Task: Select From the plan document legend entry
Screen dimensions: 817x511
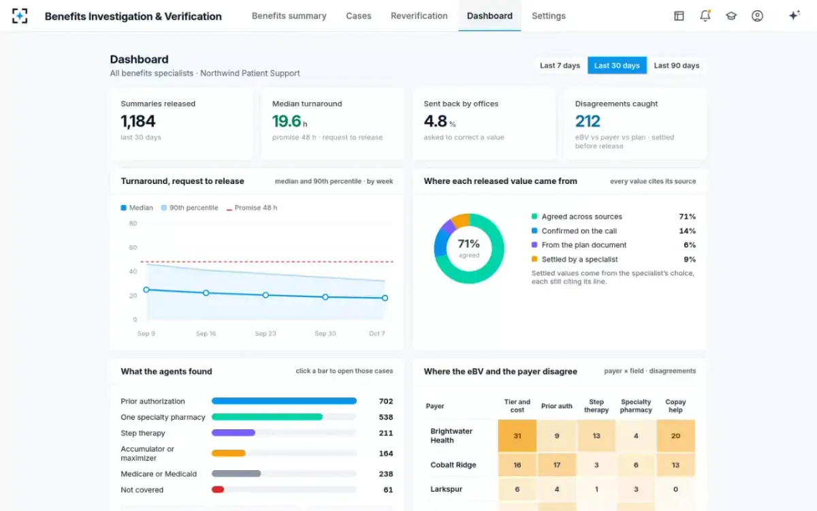Action: click(613, 245)
